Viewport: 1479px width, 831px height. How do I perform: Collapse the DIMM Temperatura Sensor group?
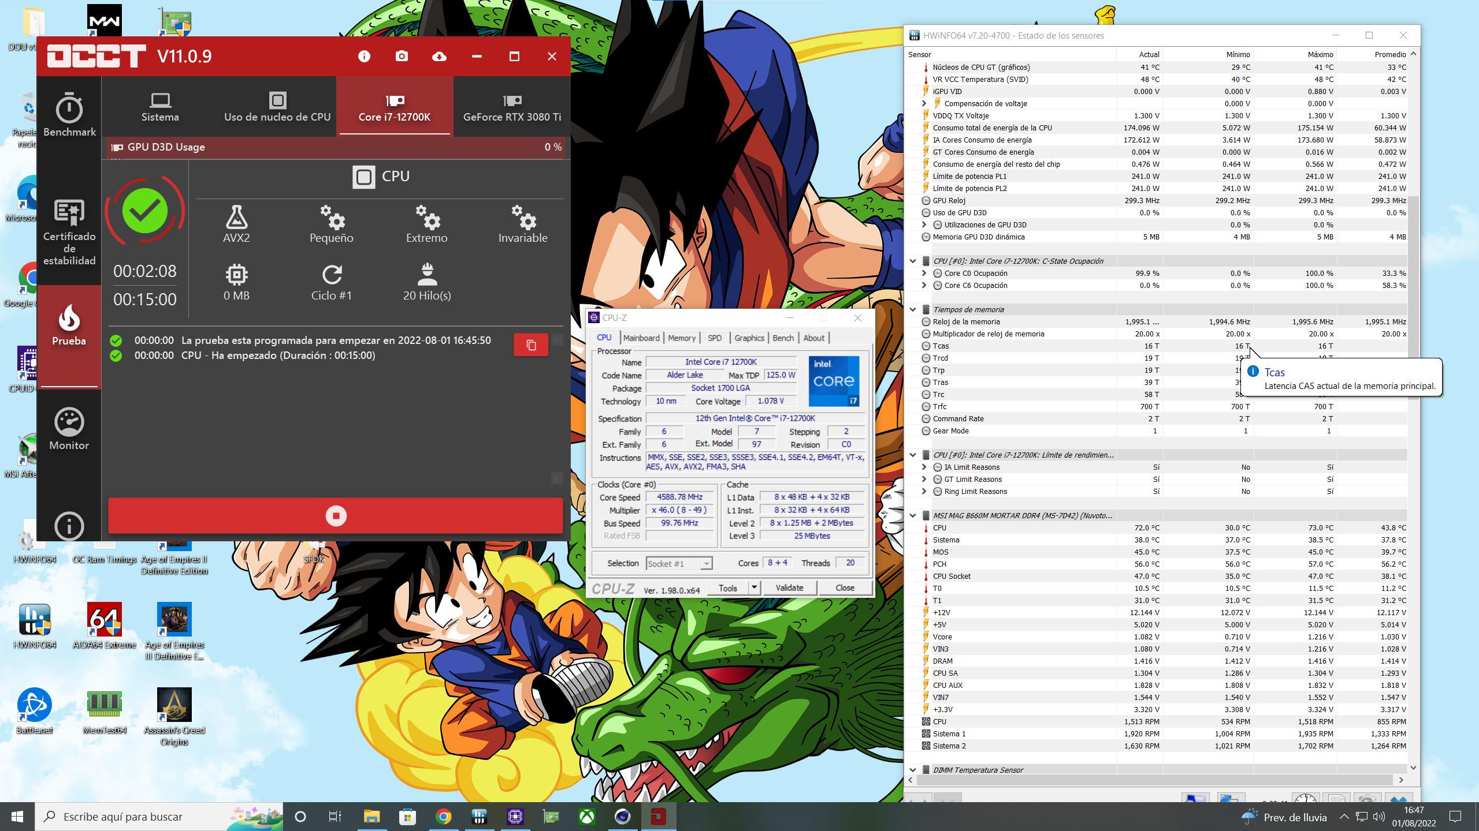tap(913, 770)
